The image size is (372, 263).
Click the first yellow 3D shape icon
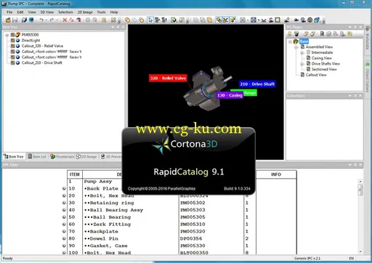[x=127, y=20]
